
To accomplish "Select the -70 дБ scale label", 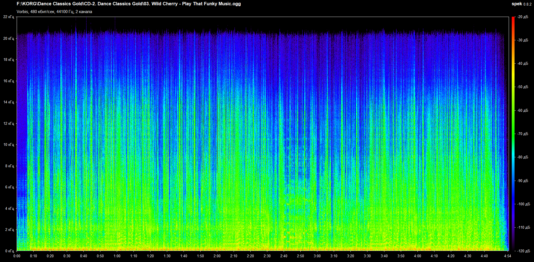I will tap(523, 134).
